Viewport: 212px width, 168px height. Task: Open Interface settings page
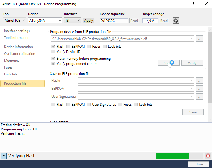(17, 31)
